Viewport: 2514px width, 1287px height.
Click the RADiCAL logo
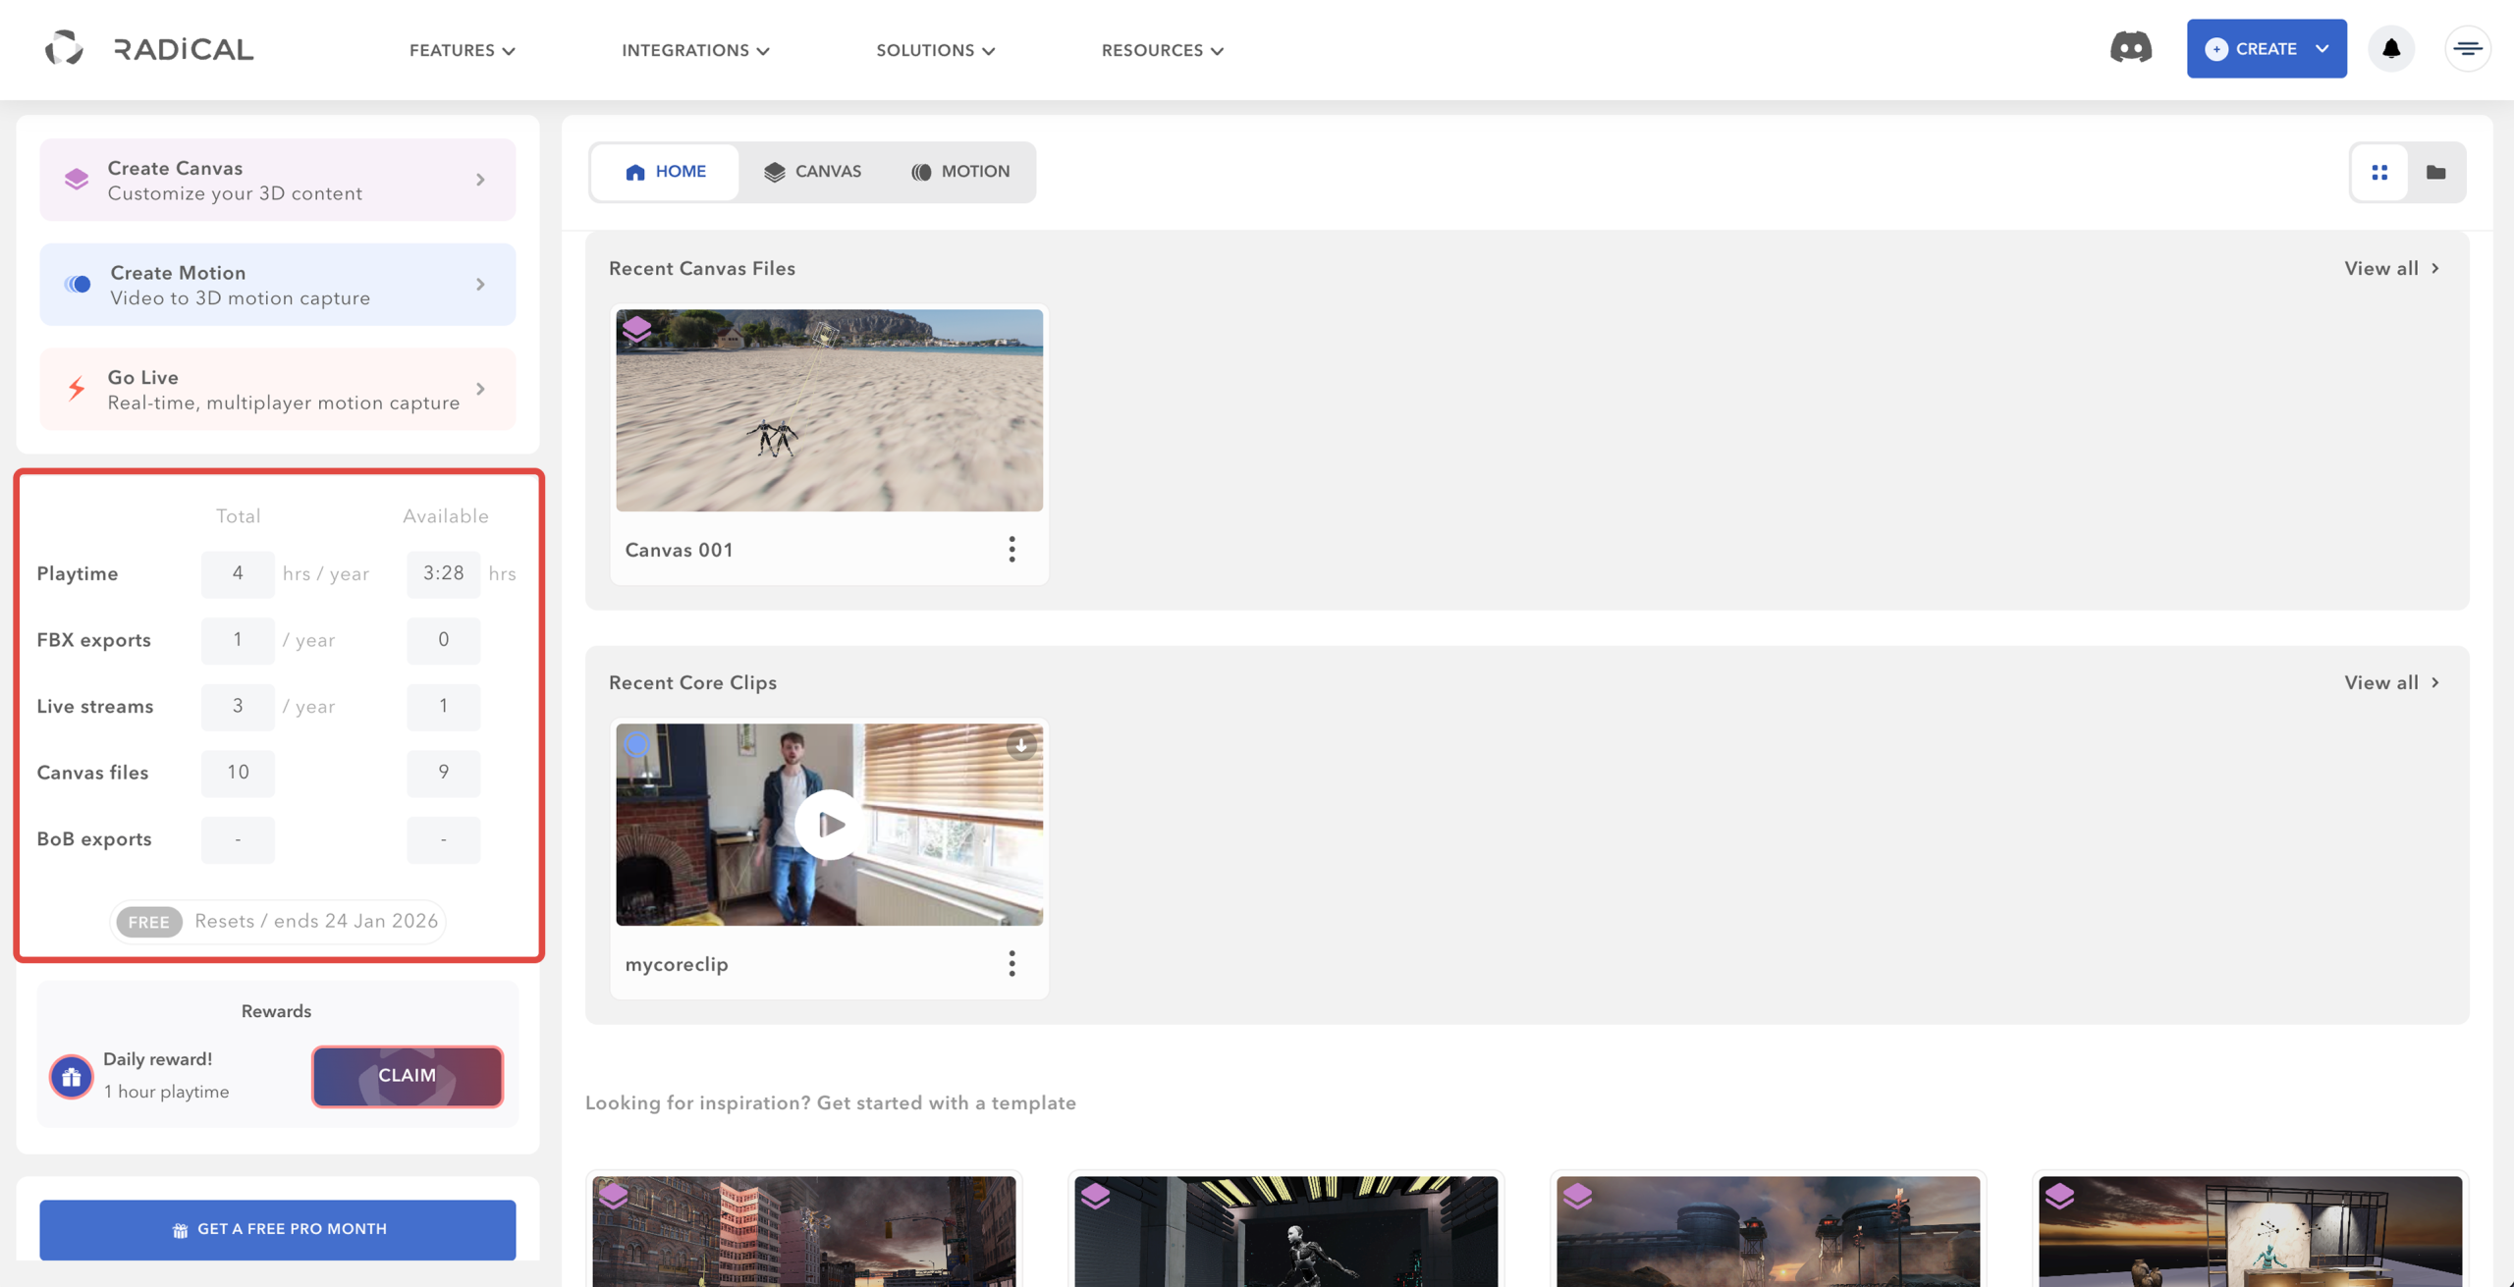(147, 48)
